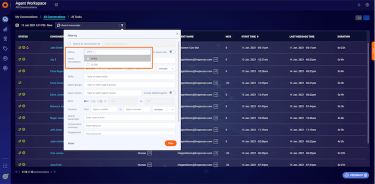The height and width of the screenshot is (184, 375).
Task: Switch to AI Tasks tab
Action: pyautogui.click(x=76, y=17)
